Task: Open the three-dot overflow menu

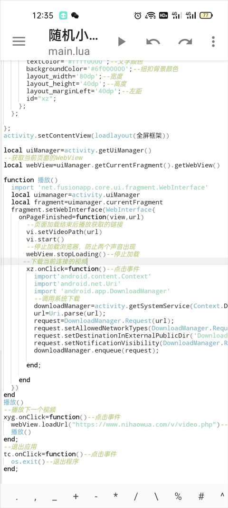Action: 213,41
